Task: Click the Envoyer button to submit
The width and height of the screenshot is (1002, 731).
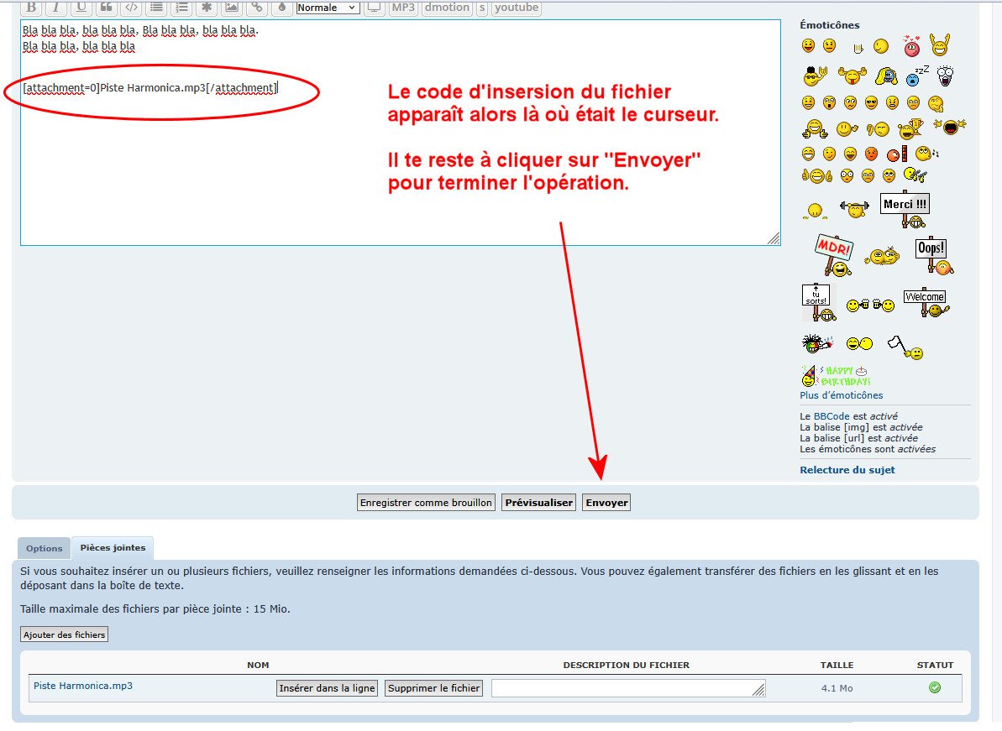Action: pyautogui.click(x=606, y=503)
